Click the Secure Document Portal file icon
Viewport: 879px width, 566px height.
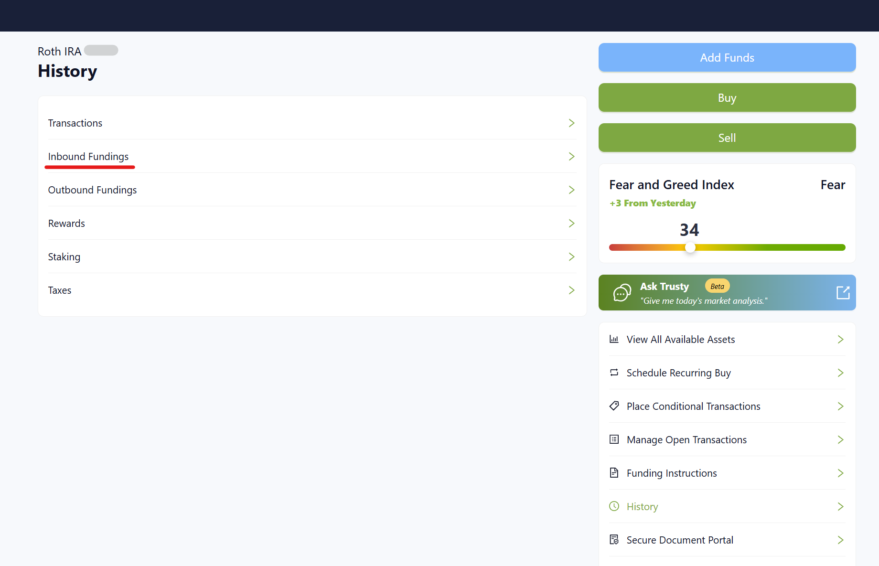614,540
